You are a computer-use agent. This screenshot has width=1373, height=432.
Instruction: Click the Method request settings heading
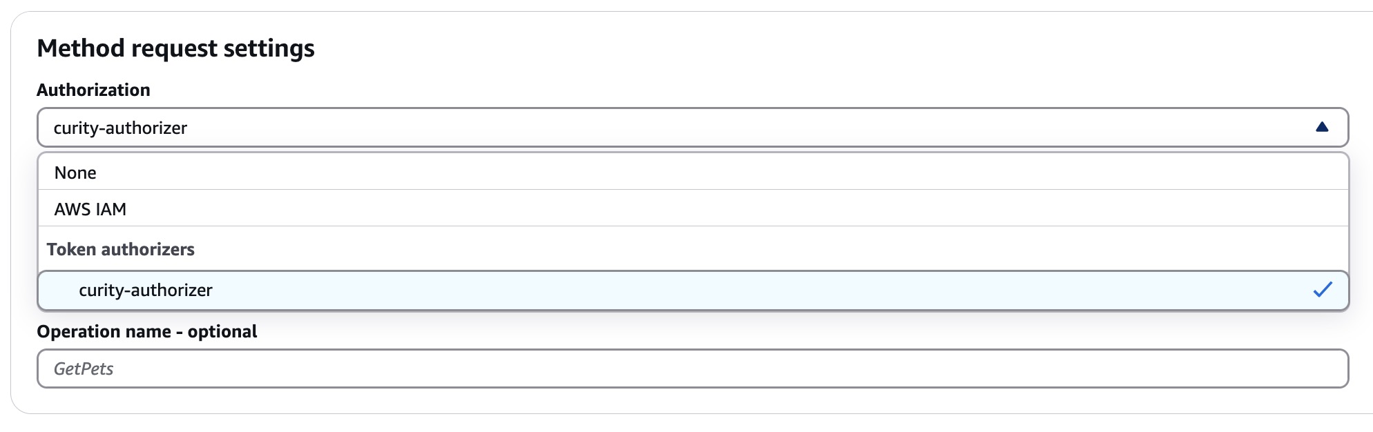click(x=177, y=48)
